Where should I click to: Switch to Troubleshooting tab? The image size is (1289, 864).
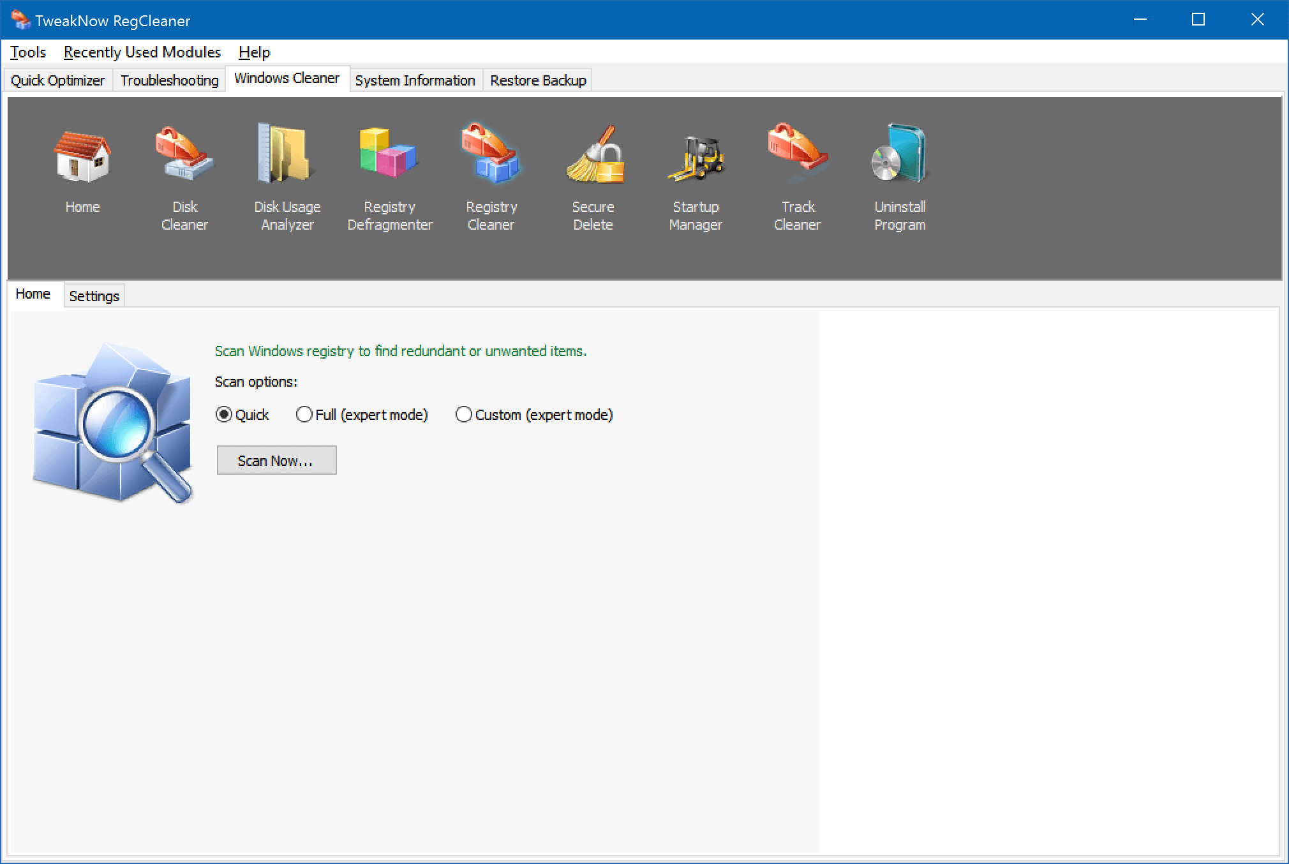168,80
